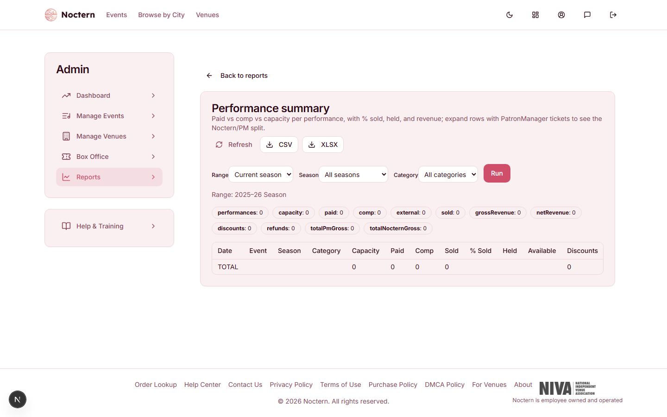Open the Season dropdown All seasons
Screen dimensions: 667x417
(x=353, y=174)
